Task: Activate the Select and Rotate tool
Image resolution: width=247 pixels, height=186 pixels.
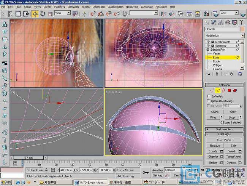Action: pyautogui.click(x=43, y=14)
